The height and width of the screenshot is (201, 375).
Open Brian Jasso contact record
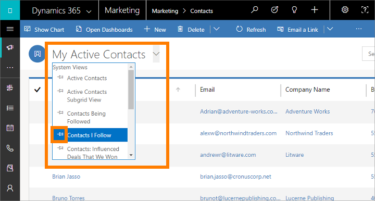tap(66, 177)
